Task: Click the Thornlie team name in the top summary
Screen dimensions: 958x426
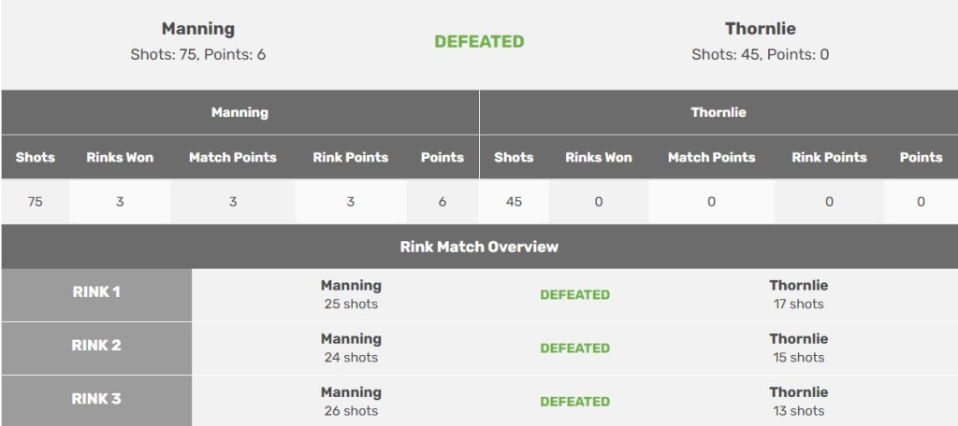Action: [760, 29]
